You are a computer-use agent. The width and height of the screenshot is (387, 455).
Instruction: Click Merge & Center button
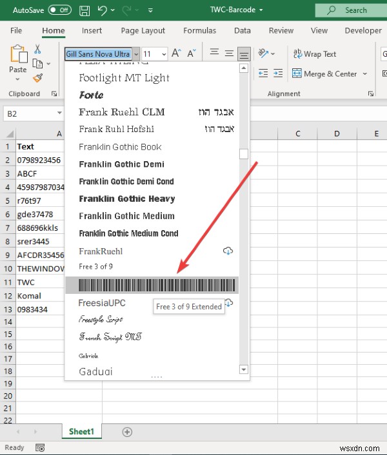click(x=324, y=73)
